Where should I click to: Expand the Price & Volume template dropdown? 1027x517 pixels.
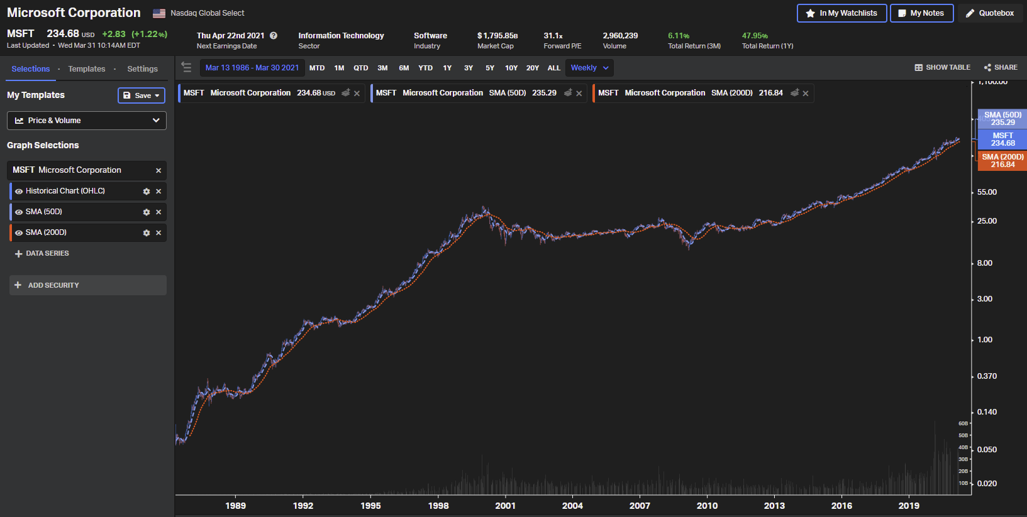point(87,121)
